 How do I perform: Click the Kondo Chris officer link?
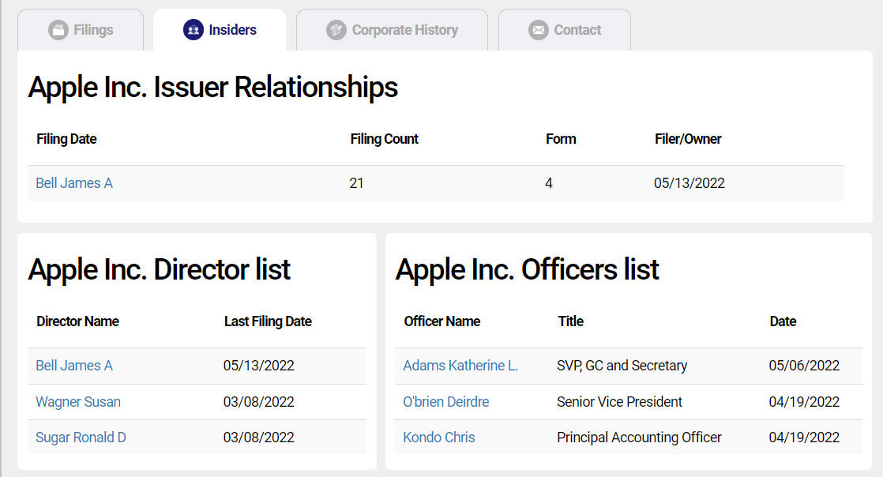pos(439,438)
